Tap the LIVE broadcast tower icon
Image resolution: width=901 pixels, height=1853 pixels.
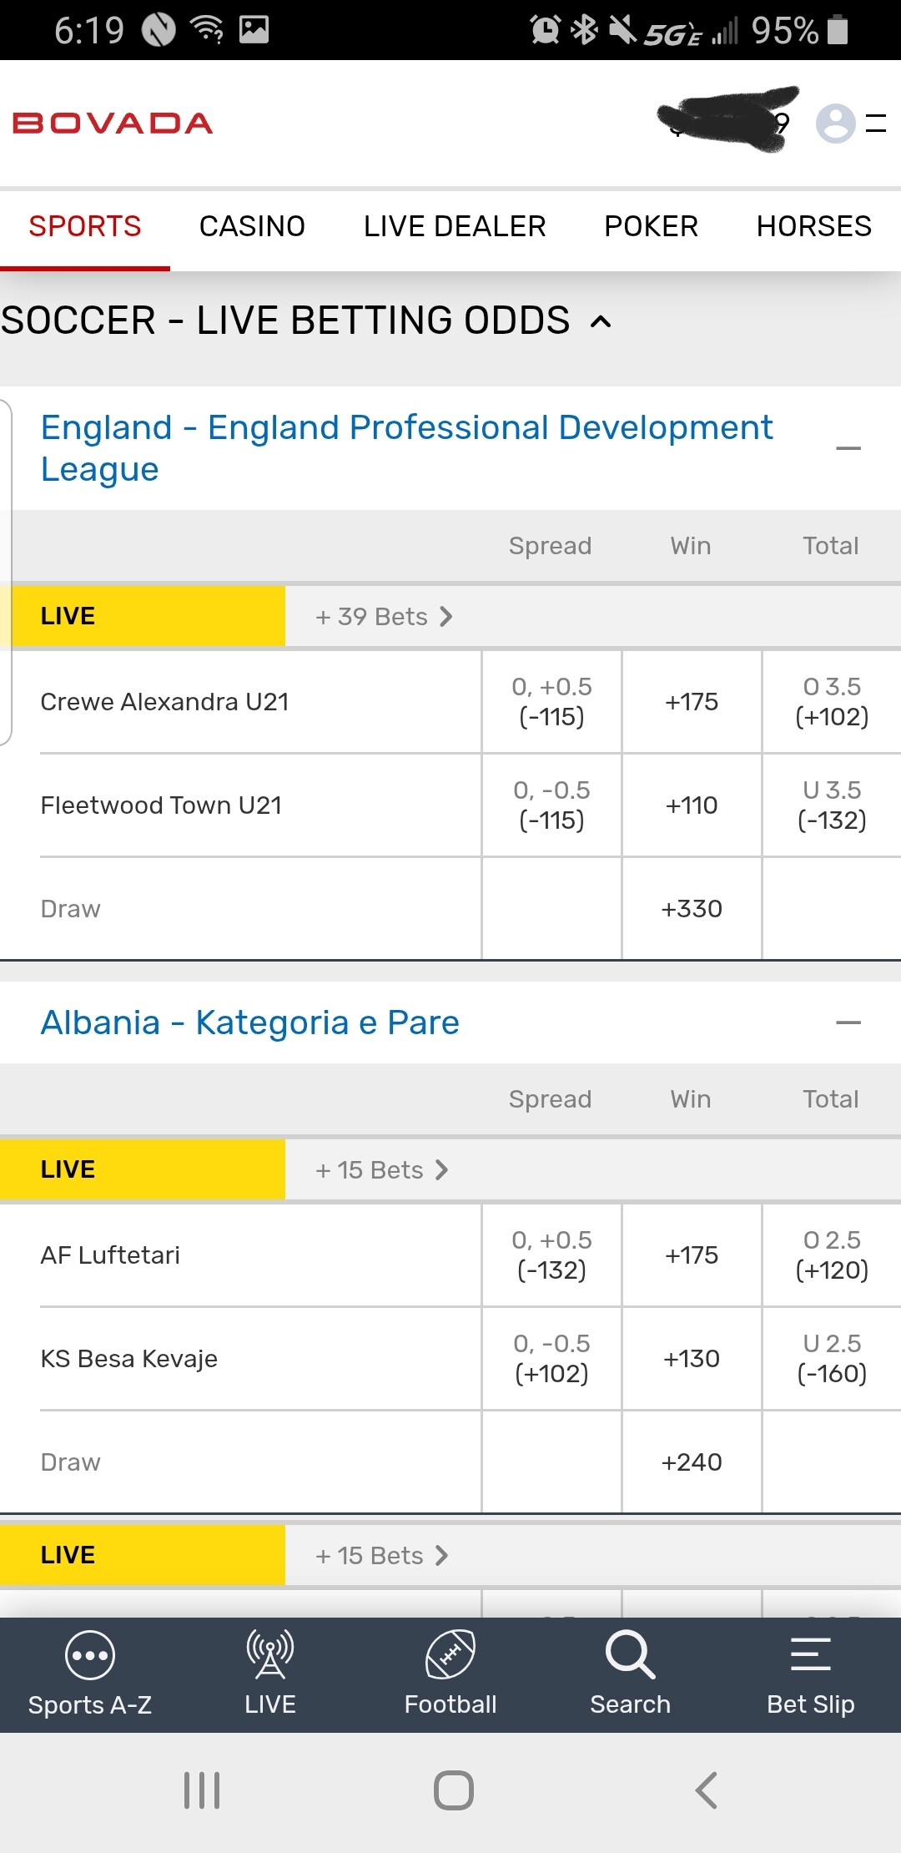pos(269,1655)
